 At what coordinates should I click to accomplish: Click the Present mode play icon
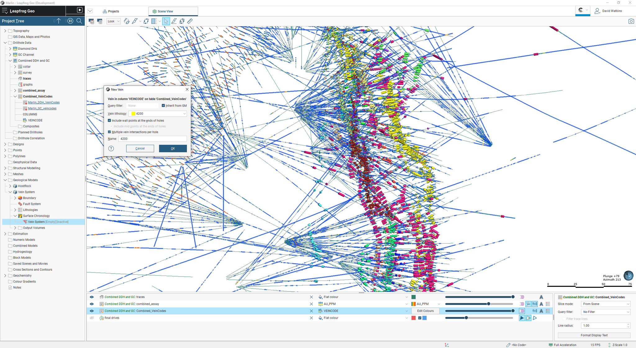point(80,10)
